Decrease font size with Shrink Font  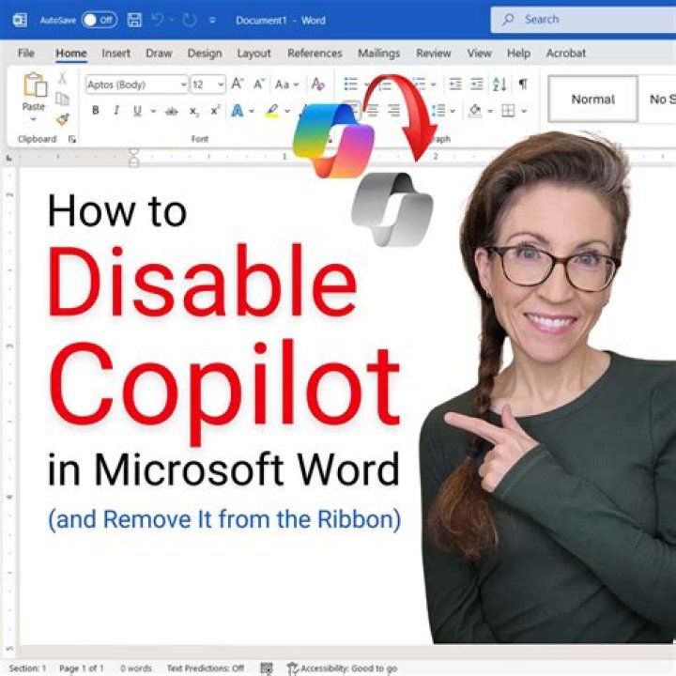[259, 84]
